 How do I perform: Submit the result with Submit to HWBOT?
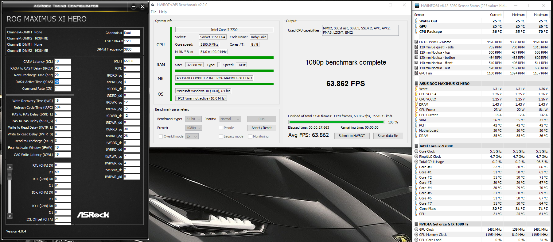(x=352, y=136)
